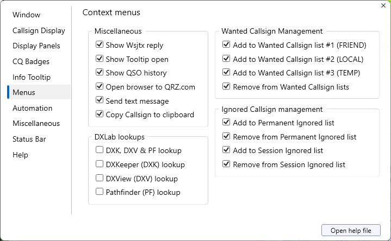Go to the Automation settings page

(x=33, y=108)
